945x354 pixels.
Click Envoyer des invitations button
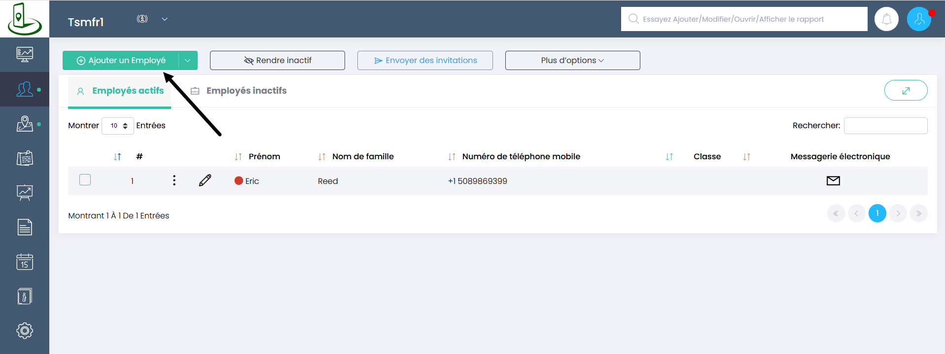point(425,60)
